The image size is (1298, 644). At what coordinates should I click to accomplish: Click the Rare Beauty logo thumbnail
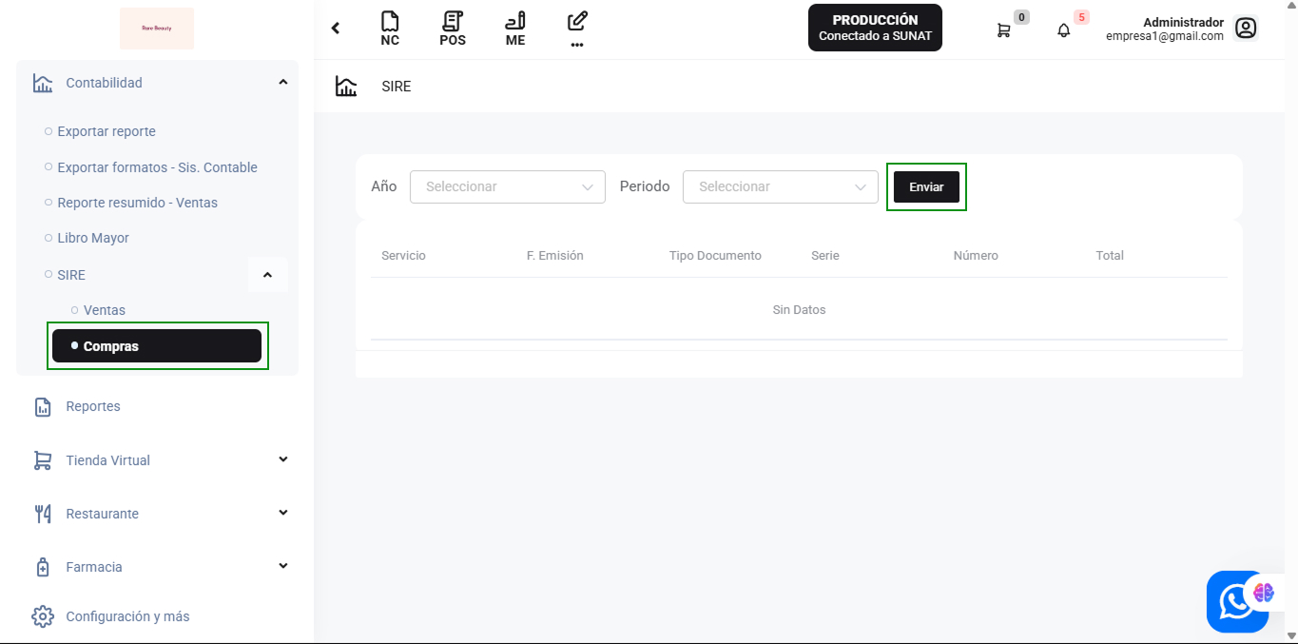157,29
